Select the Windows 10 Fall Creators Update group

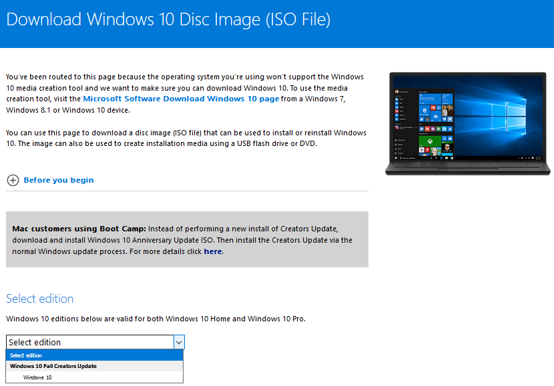(x=95, y=366)
